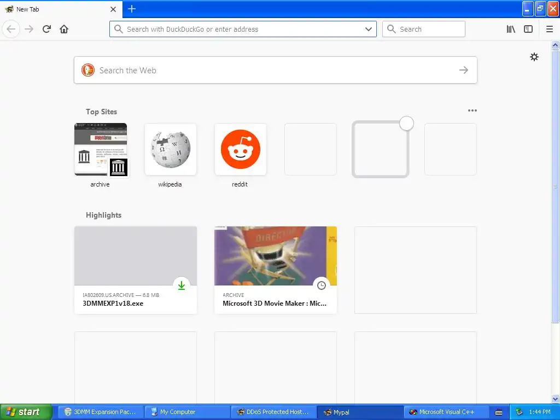Reload the current page
Image resolution: width=560 pixels, height=420 pixels.
46,29
